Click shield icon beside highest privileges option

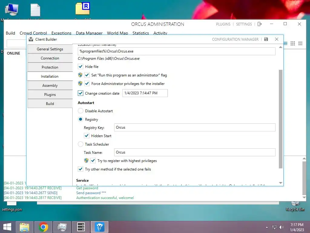(86, 160)
